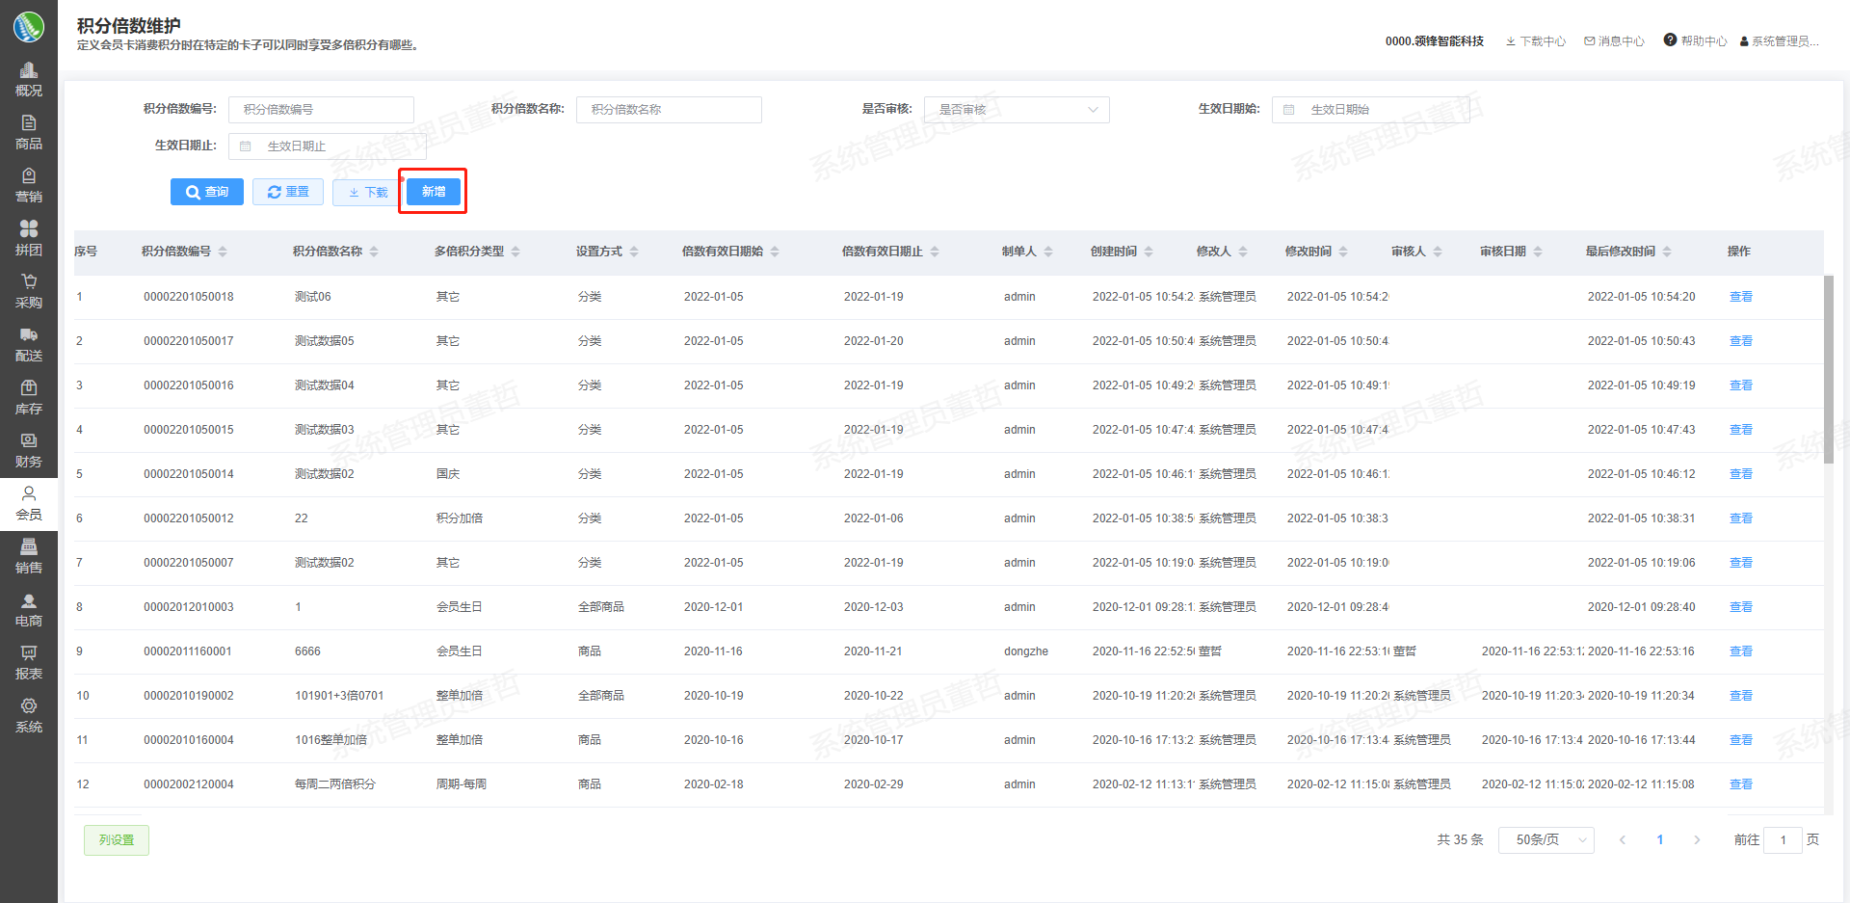Sort by 积分倍数编号 column
1850x903 pixels.
click(223, 252)
